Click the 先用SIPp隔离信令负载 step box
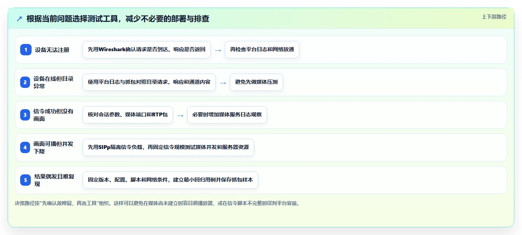 click(168, 147)
